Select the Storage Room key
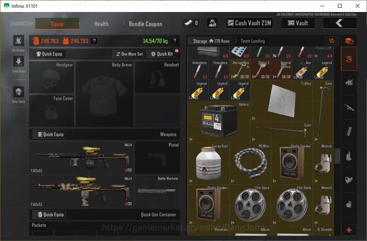The height and width of the screenshot is (241, 367). click(x=240, y=70)
